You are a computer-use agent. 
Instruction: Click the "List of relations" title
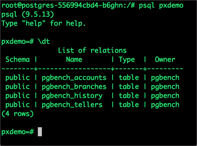pyautogui.click(x=92, y=50)
